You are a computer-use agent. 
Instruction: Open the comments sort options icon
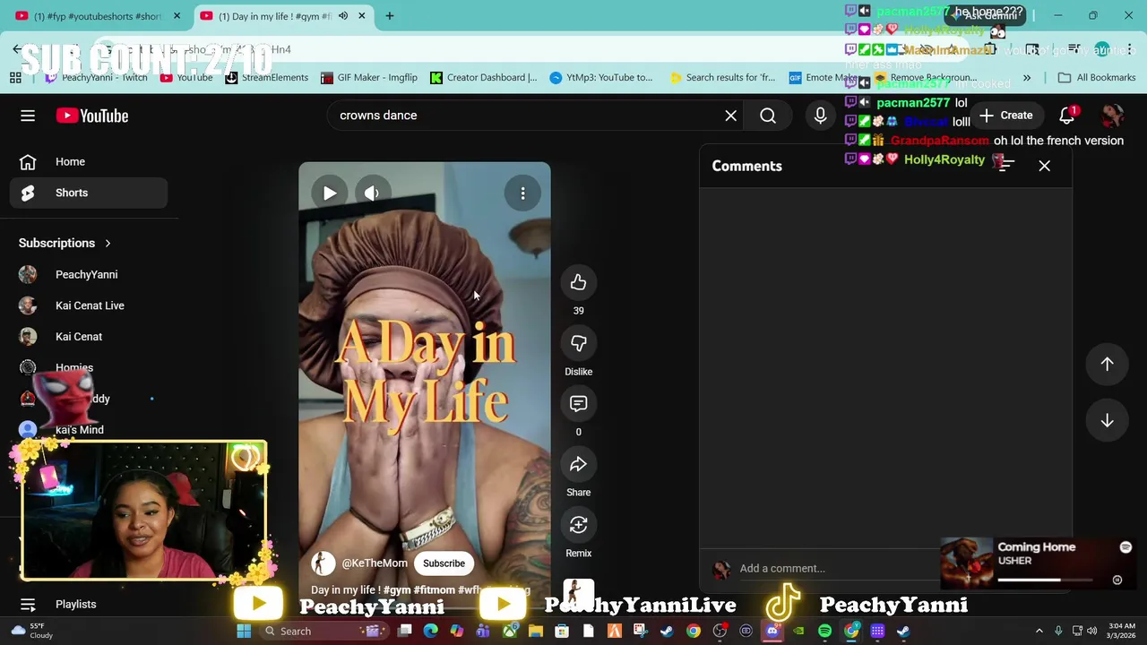pos(1005,165)
